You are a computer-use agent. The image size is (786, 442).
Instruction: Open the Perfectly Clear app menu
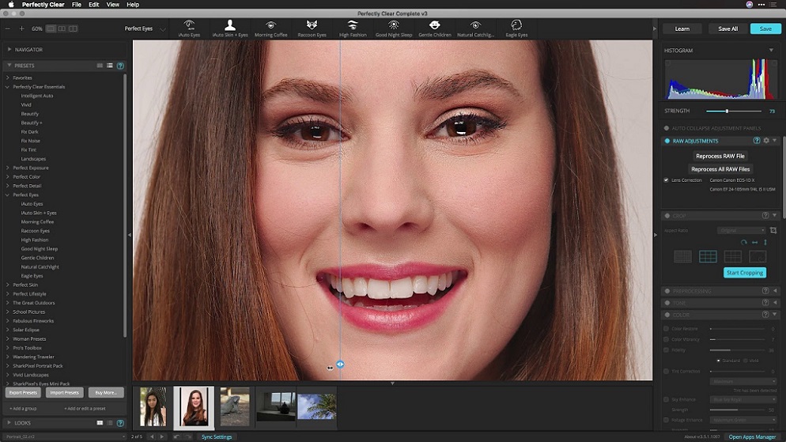pyautogui.click(x=43, y=5)
